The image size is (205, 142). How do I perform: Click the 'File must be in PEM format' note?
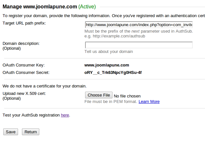click(111, 102)
